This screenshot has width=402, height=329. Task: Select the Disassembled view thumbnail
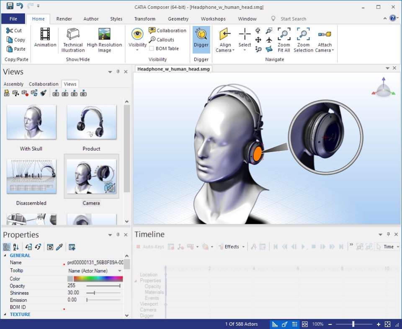[x=32, y=176]
